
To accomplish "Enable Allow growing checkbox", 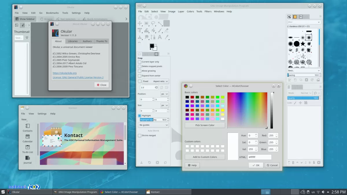I will pyautogui.click(x=140, y=71).
